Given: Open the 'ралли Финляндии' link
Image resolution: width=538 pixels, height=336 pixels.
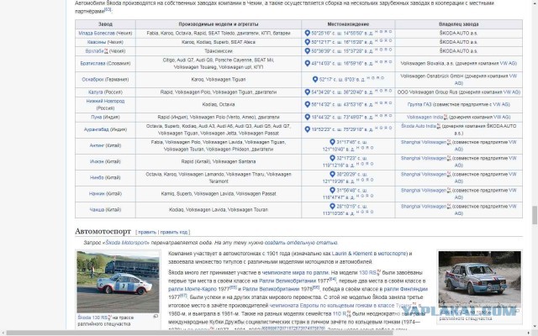Looking at the screenshot, I should tap(405, 289).
